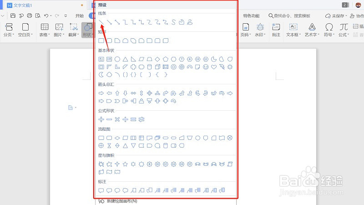Select the donut basic shape

click(174, 67)
